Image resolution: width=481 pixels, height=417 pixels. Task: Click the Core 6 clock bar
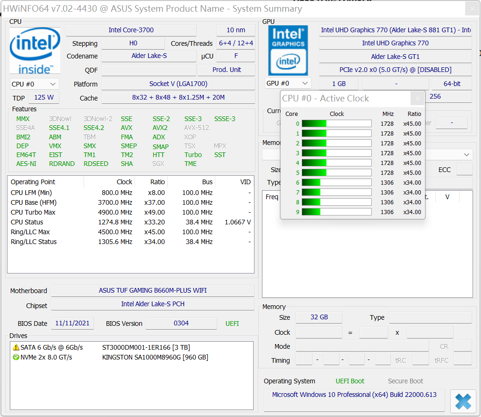(x=337, y=183)
